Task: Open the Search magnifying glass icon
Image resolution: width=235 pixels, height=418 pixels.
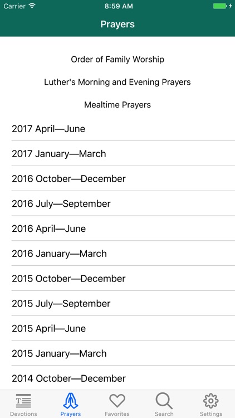Action: coord(164,401)
